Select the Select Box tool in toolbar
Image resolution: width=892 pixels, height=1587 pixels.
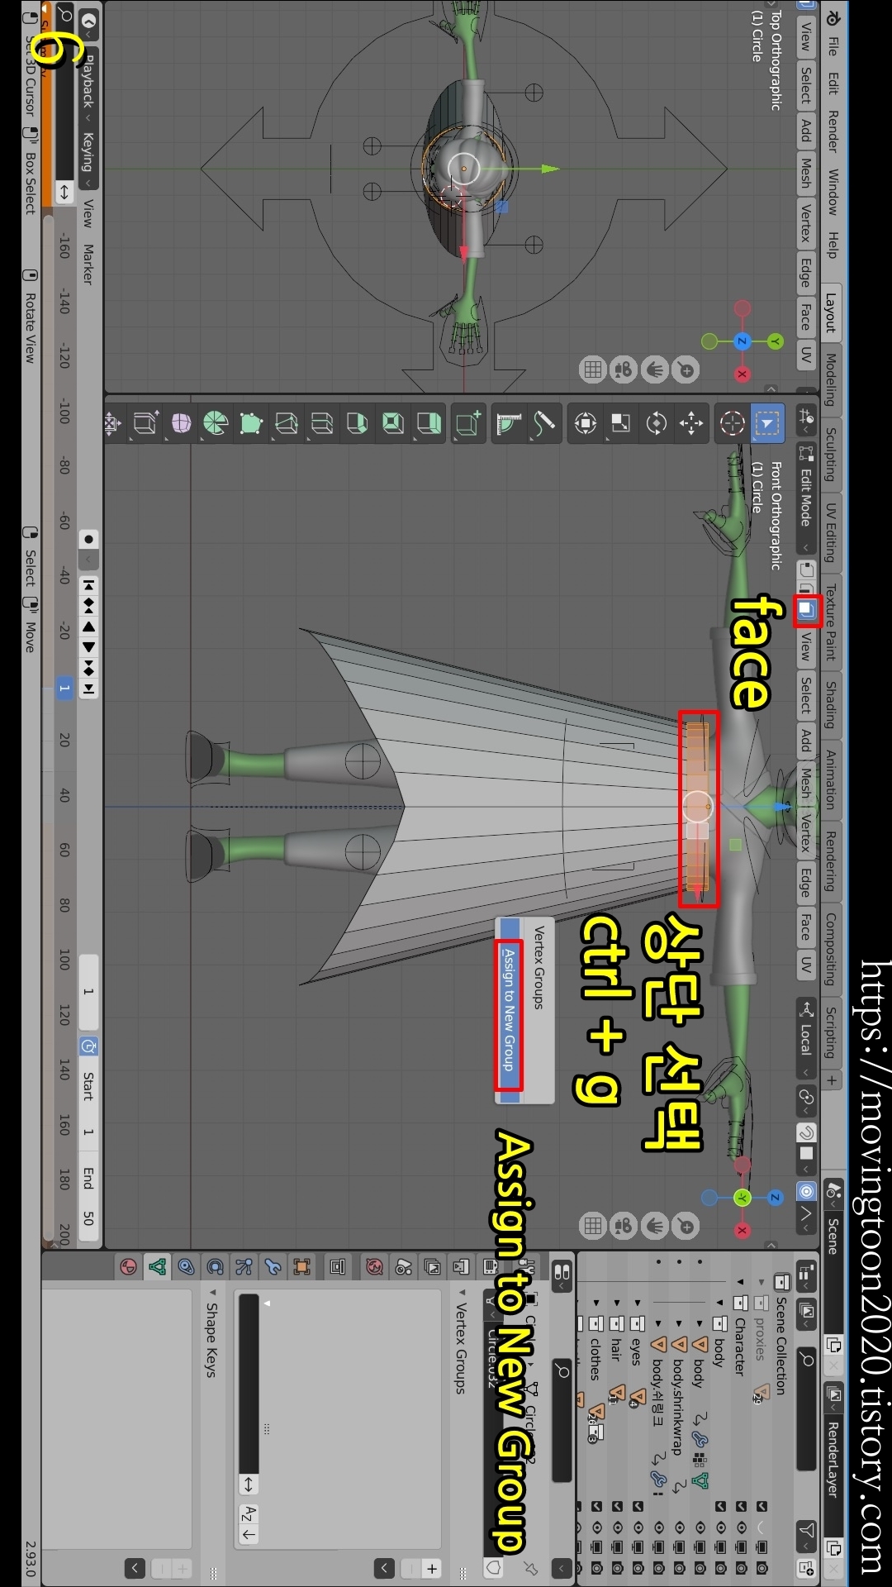(x=767, y=424)
